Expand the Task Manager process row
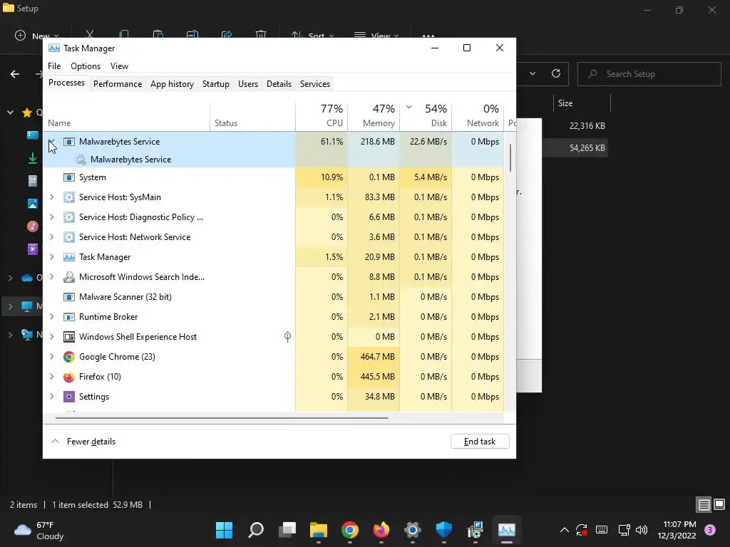 51,257
